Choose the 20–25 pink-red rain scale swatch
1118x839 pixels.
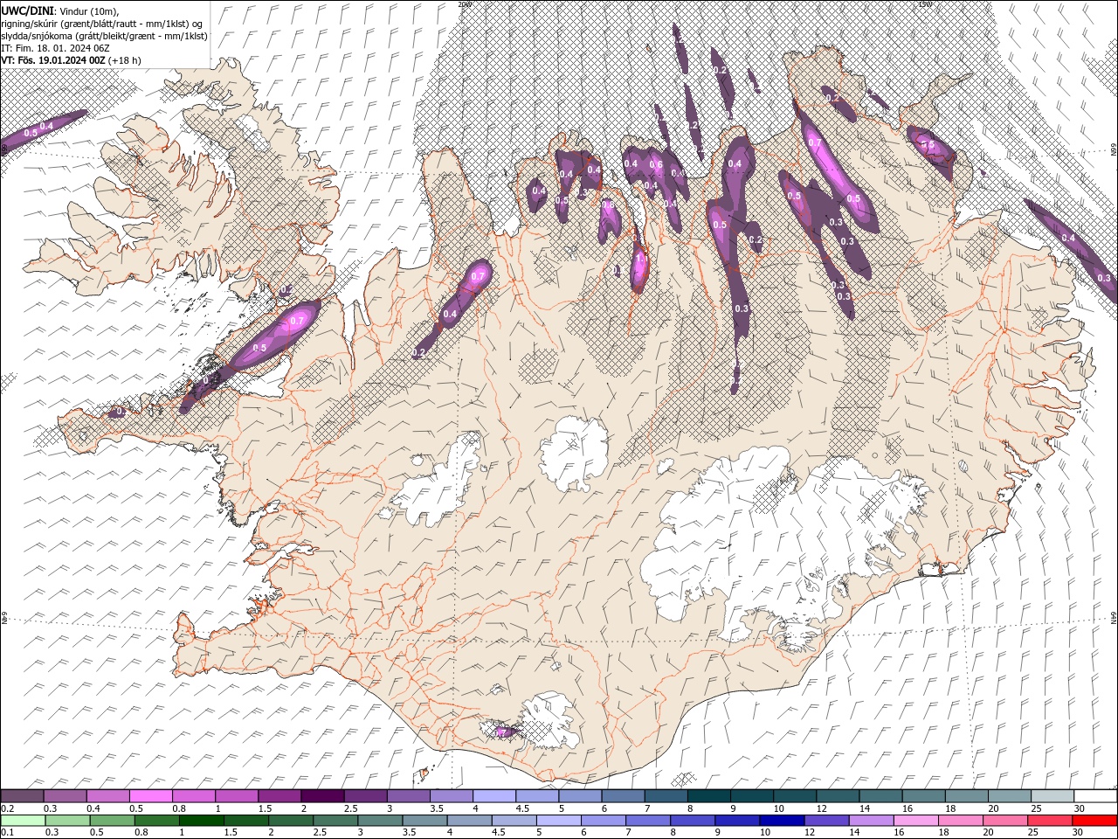click(x=1005, y=821)
